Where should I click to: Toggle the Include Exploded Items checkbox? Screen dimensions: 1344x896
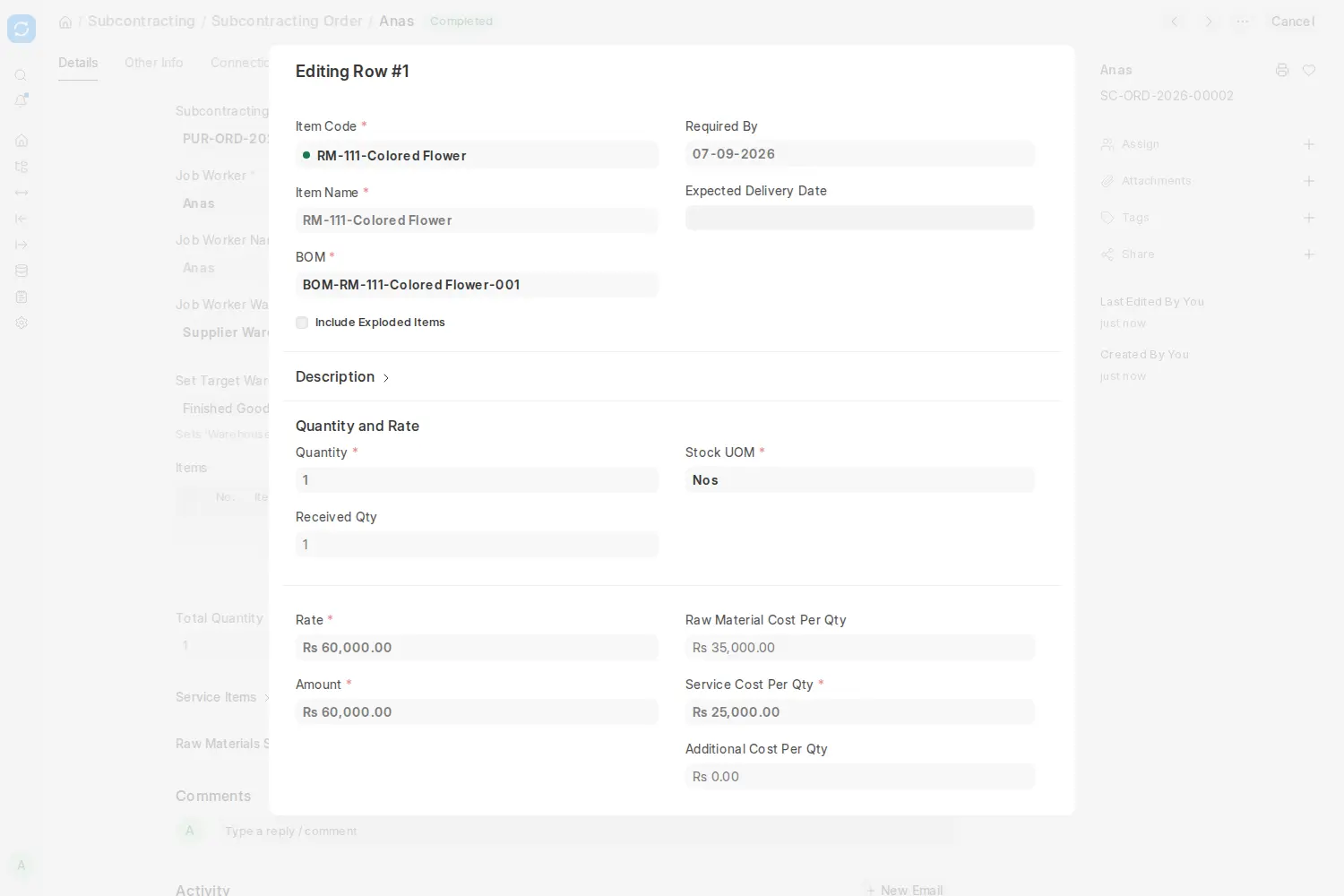(x=302, y=323)
